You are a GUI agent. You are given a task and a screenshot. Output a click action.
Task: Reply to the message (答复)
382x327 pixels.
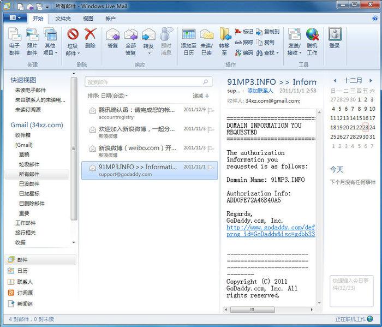coord(113,39)
